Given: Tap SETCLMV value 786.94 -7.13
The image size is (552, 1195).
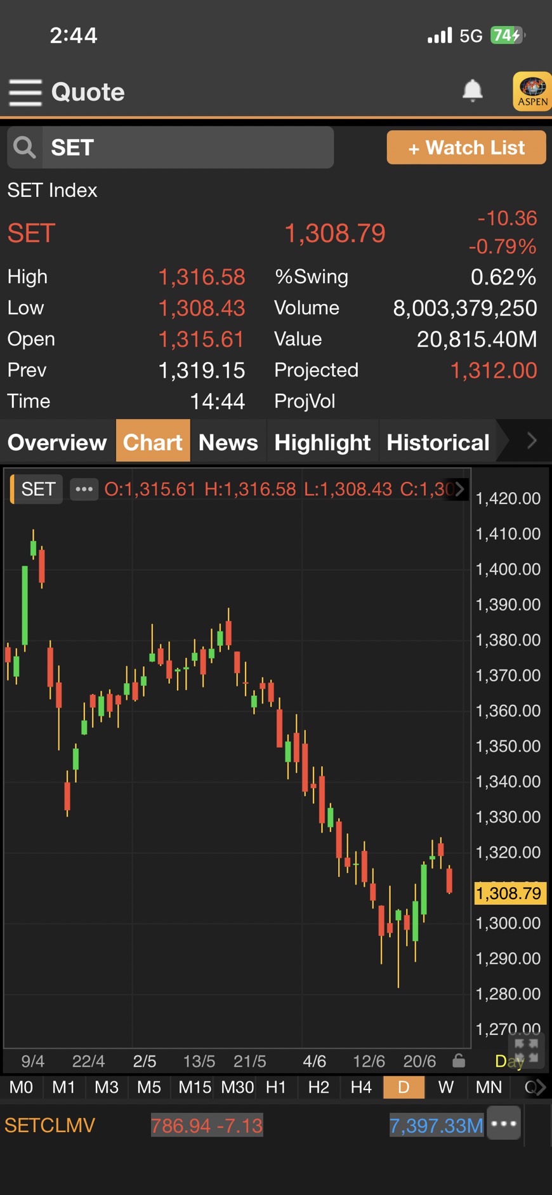Looking at the screenshot, I should 207,1126.
